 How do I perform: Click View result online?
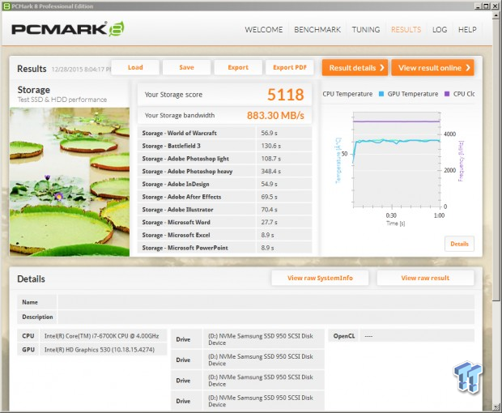(x=432, y=67)
